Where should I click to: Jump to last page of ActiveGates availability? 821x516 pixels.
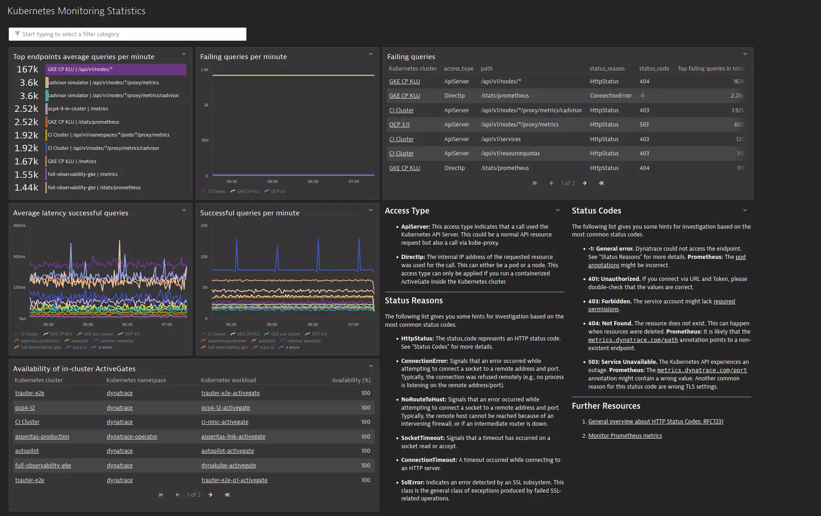click(x=227, y=494)
